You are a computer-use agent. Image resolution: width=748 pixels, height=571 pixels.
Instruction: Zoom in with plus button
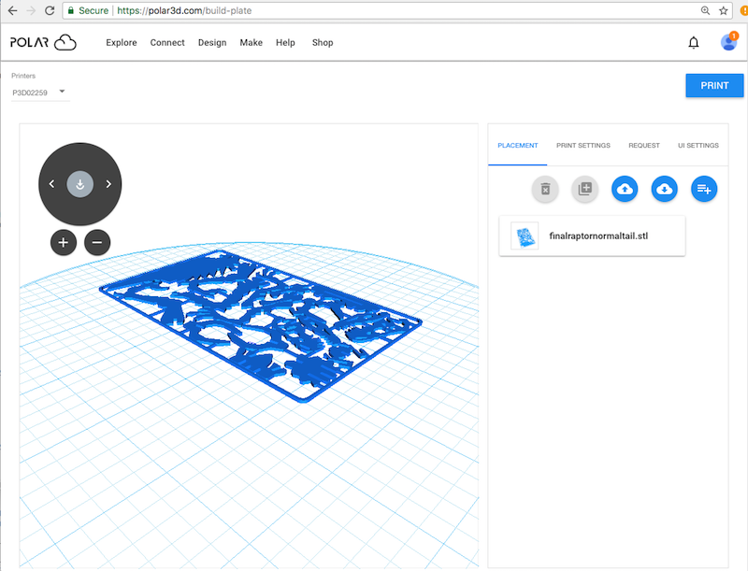[64, 242]
